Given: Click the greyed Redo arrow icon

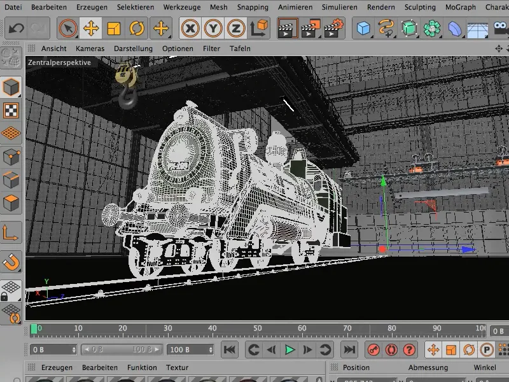Looking at the screenshot, I should [x=38, y=28].
